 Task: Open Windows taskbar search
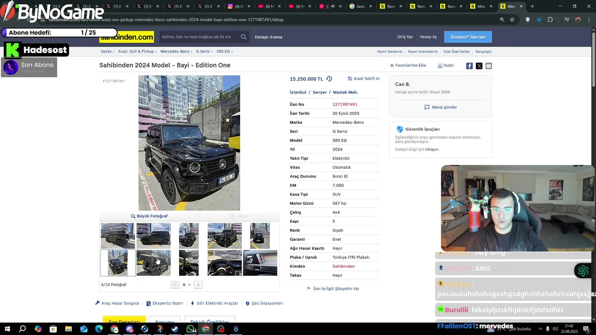22,329
